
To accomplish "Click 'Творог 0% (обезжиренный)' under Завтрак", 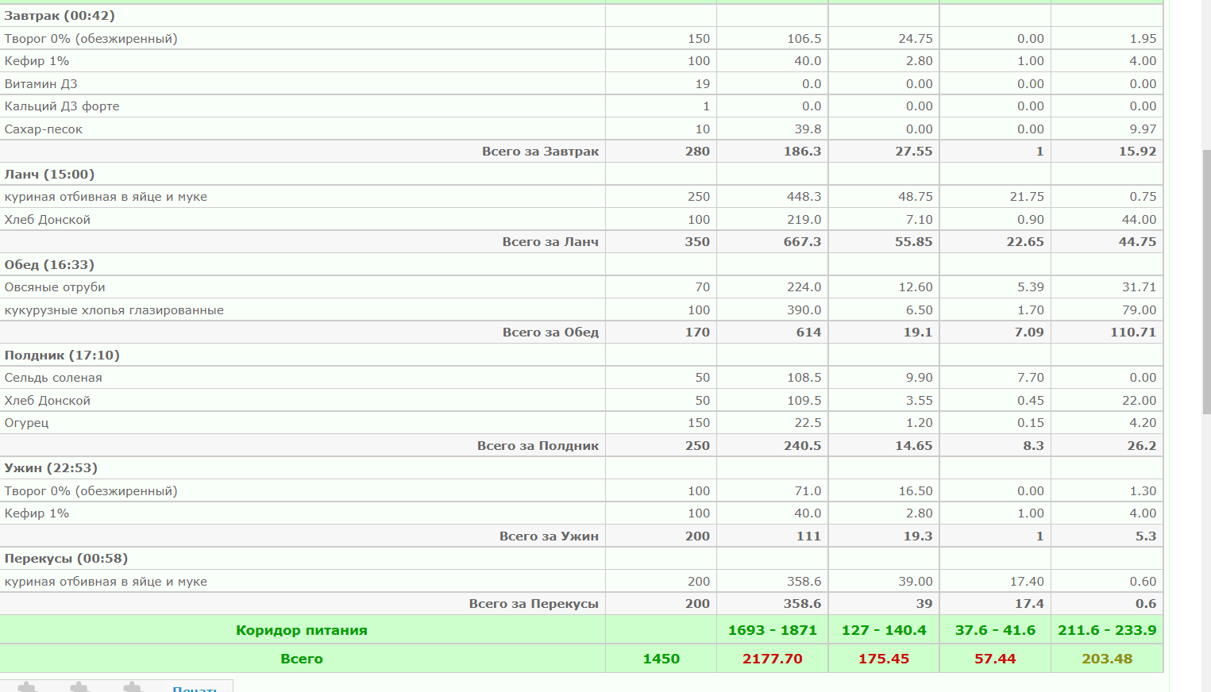I will [x=91, y=38].
